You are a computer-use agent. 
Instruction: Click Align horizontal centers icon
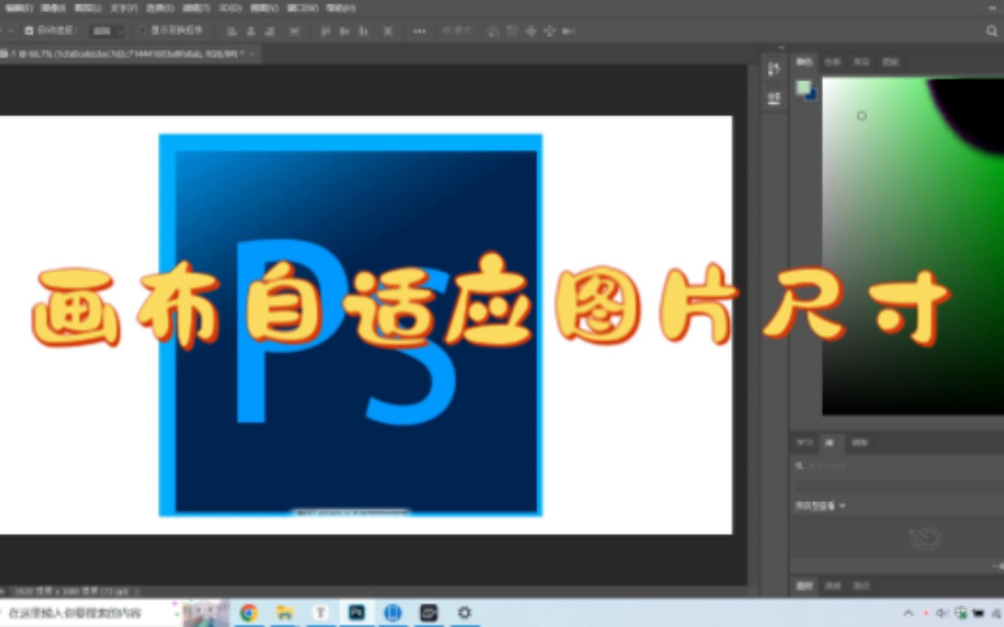click(250, 31)
